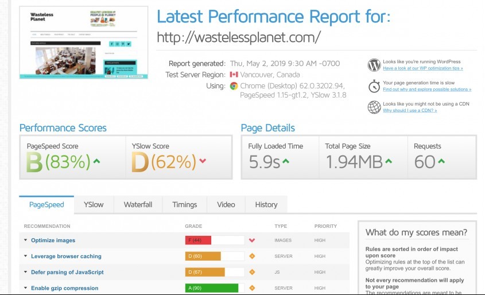Expand the Optimize images recommendation arrow
The height and width of the screenshot is (295, 485).
click(26, 240)
